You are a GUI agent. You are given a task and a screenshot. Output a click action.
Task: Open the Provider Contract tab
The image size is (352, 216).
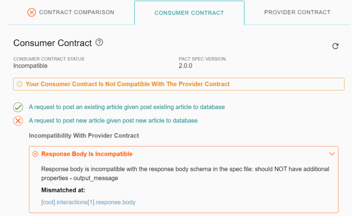click(297, 12)
